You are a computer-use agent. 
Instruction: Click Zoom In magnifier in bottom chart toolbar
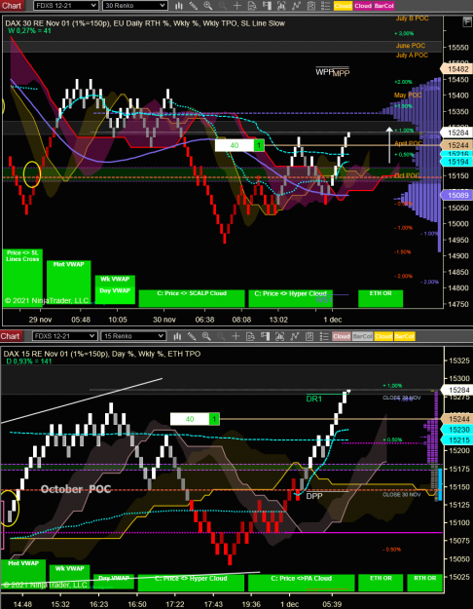[x=206, y=336]
